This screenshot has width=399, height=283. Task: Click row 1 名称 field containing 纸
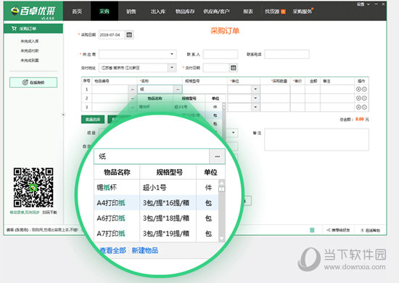pos(156,89)
